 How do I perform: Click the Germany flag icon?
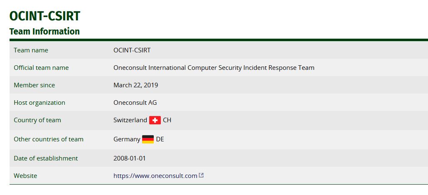tap(148, 139)
